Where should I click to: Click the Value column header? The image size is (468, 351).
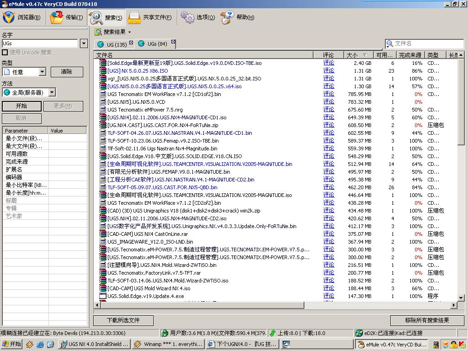click(68, 130)
